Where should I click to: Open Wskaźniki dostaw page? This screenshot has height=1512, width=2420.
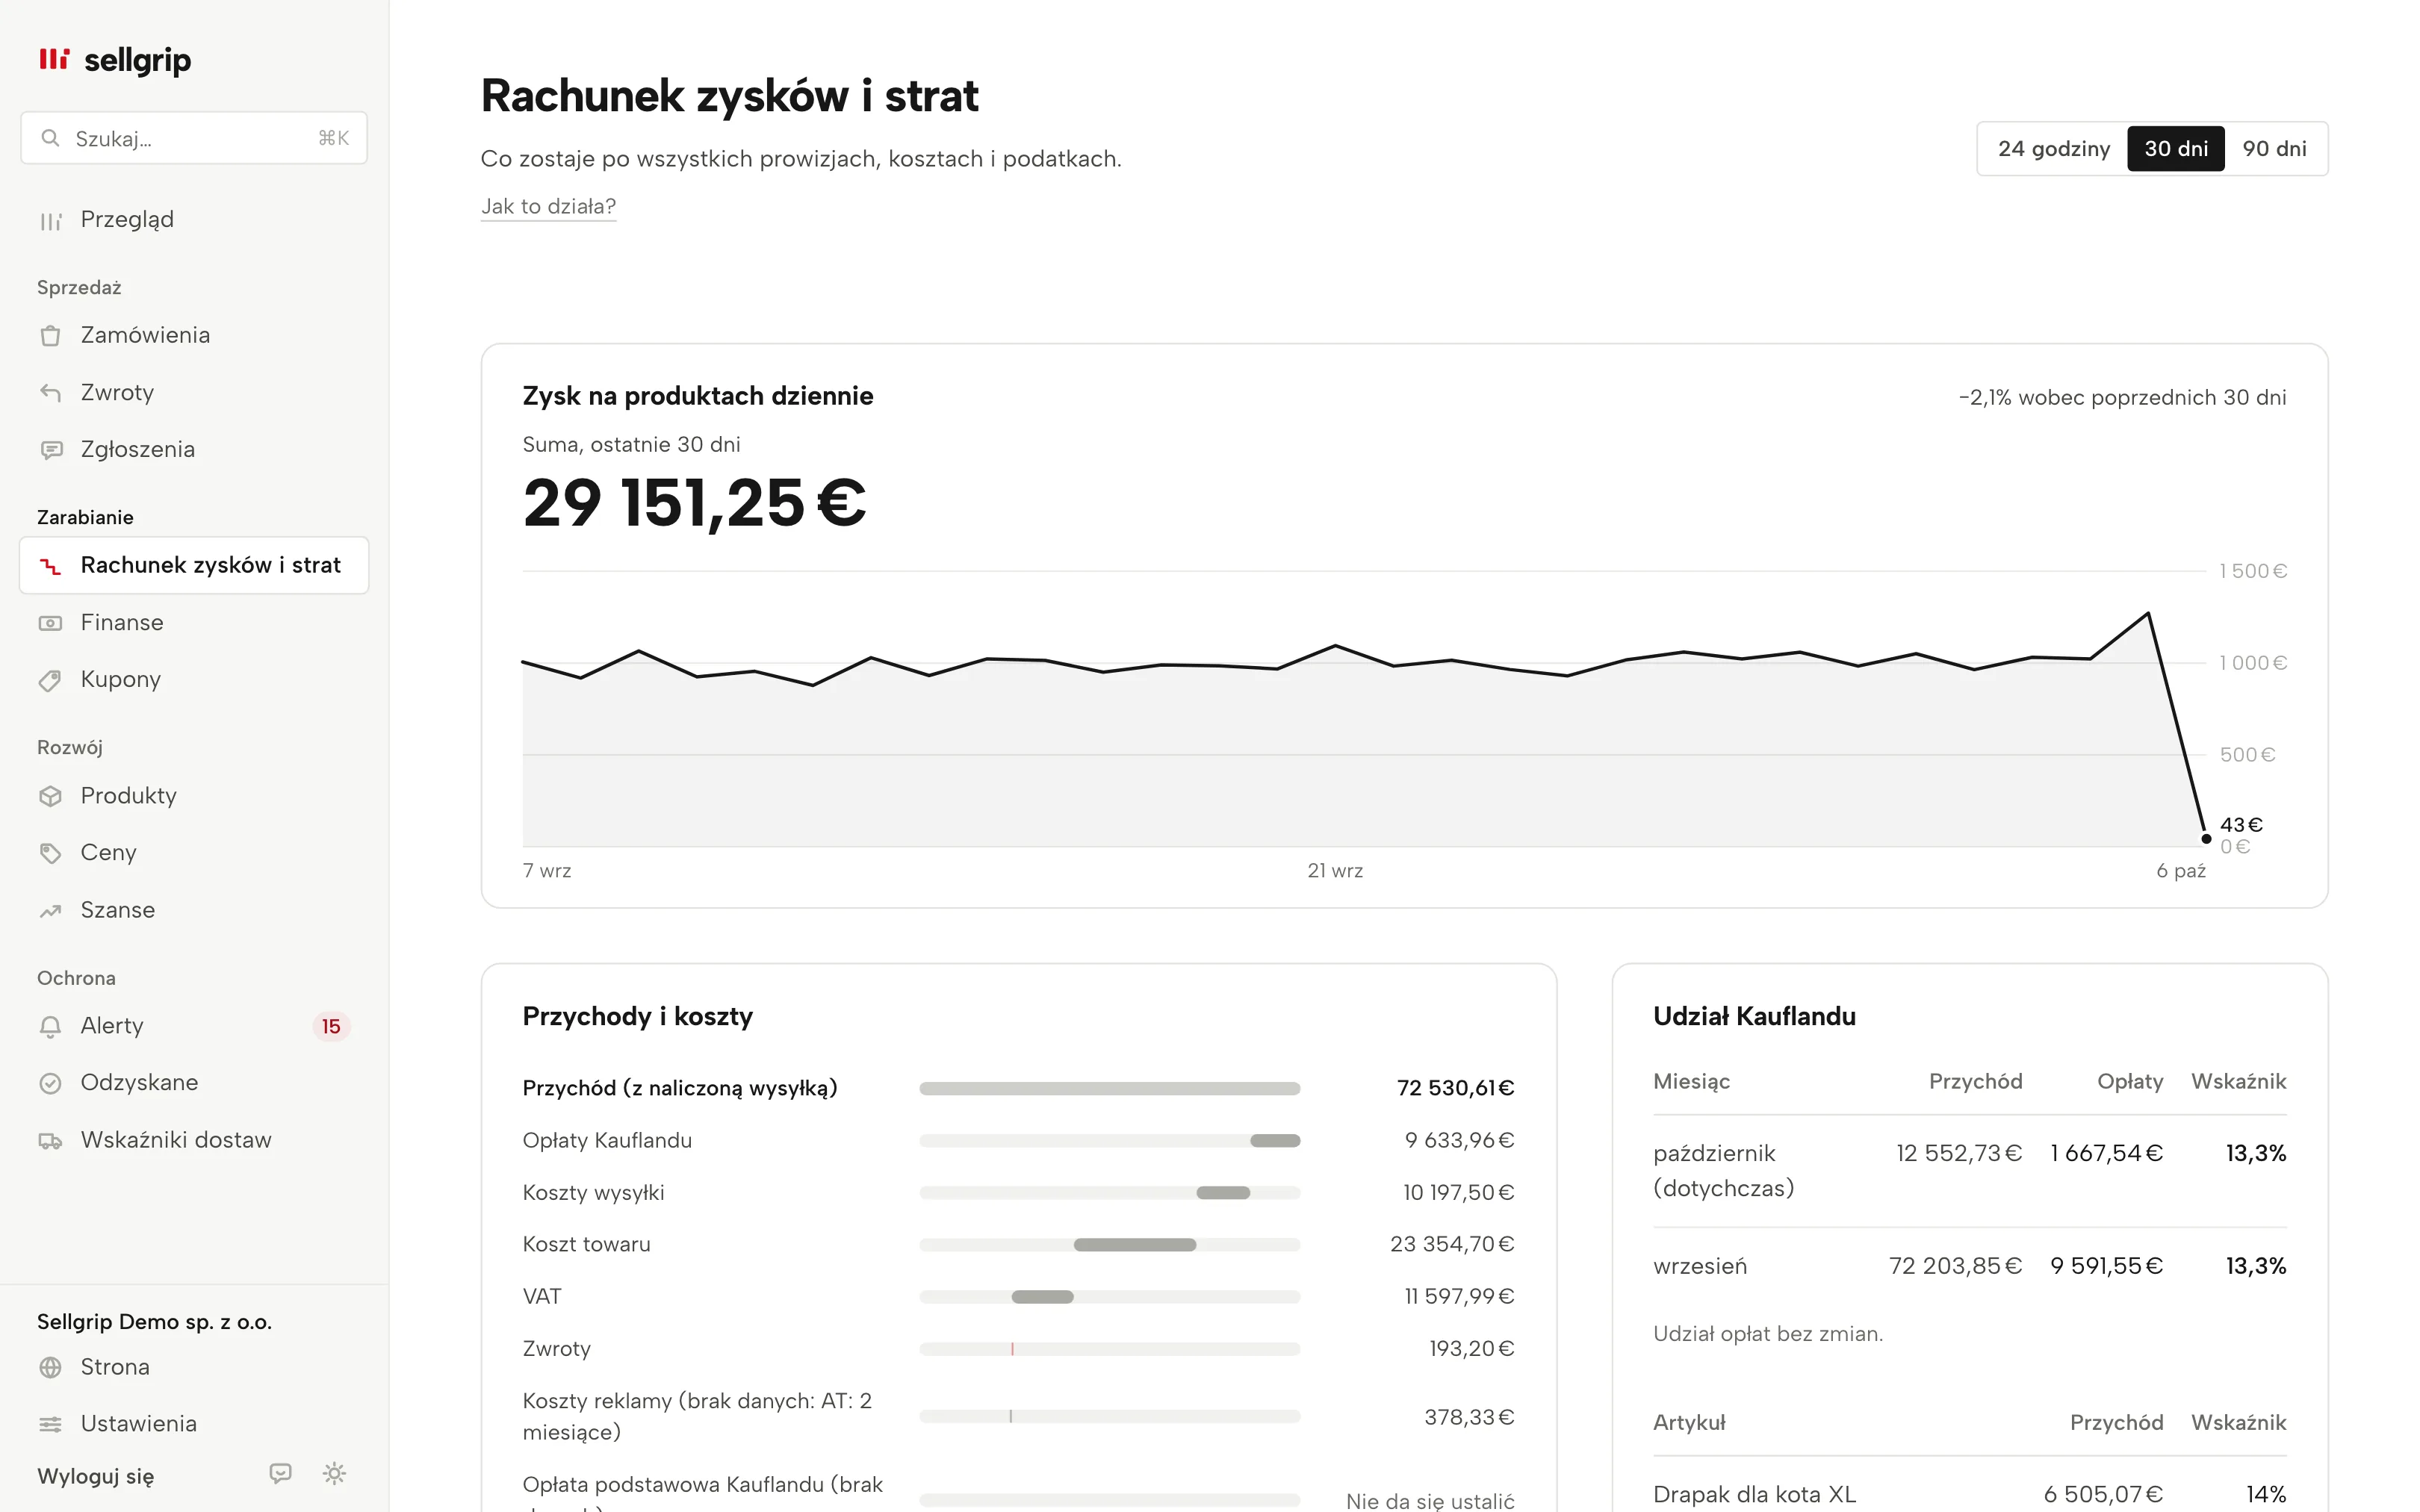coord(194,1140)
